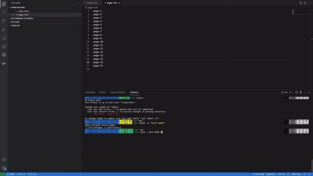Select the TERMINAL panel tab
This screenshot has width=313, height=176.
tap(134, 92)
